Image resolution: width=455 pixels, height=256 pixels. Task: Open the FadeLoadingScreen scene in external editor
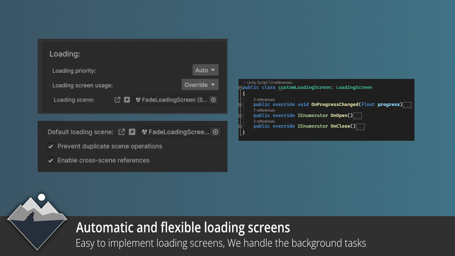118,100
